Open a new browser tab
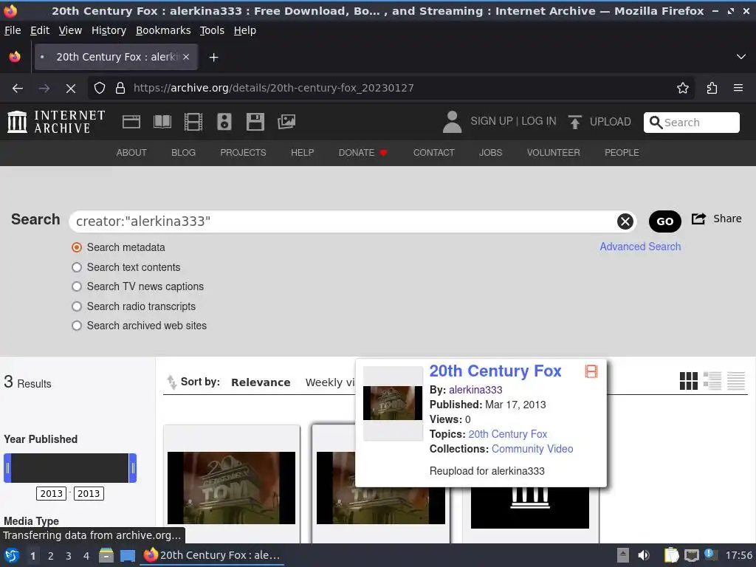 [213, 58]
